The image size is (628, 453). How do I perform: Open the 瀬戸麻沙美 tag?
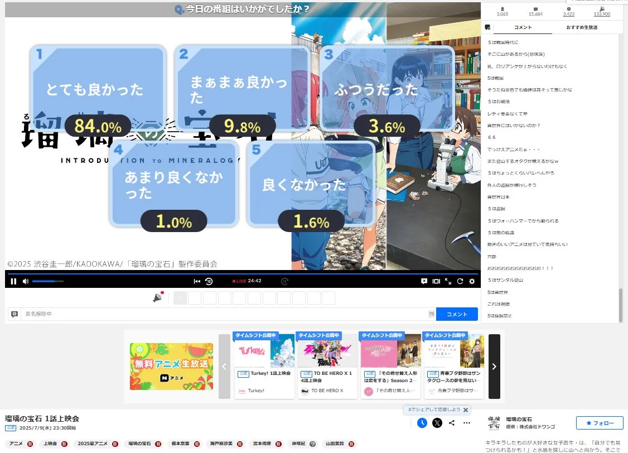(x=221, y=444)
